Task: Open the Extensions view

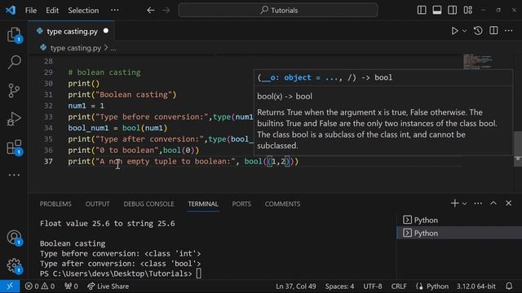Action: [x=14, y=147]
